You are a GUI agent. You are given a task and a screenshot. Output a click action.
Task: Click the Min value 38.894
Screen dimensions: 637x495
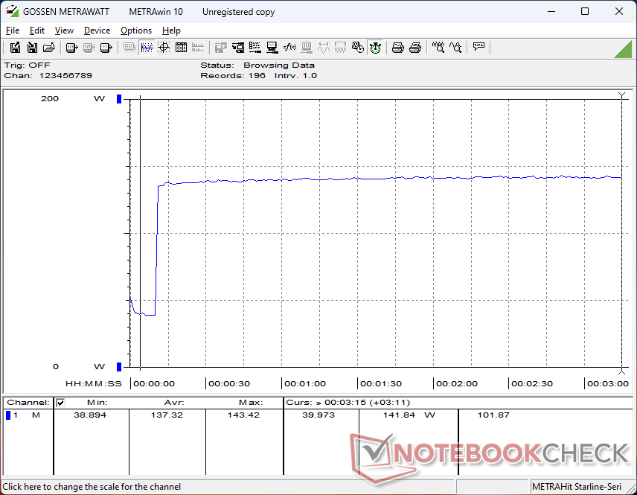click(90, 415)
